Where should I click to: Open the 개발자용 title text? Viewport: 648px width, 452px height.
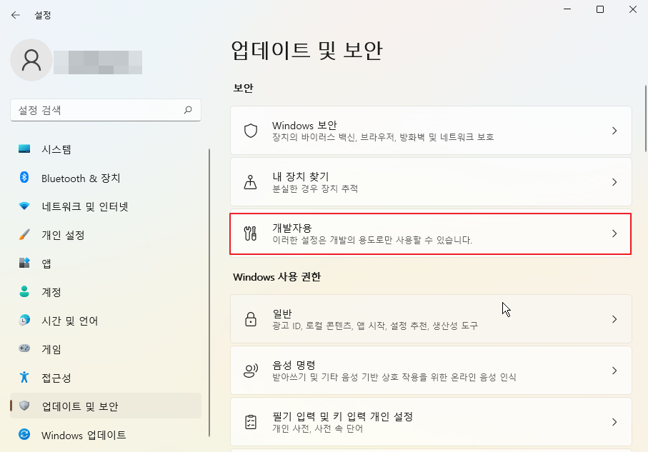(292, 228)
